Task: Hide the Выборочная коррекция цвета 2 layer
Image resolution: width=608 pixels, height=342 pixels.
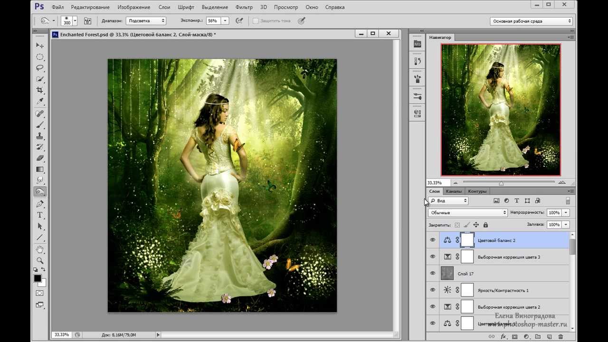Action: pos(432,307)
